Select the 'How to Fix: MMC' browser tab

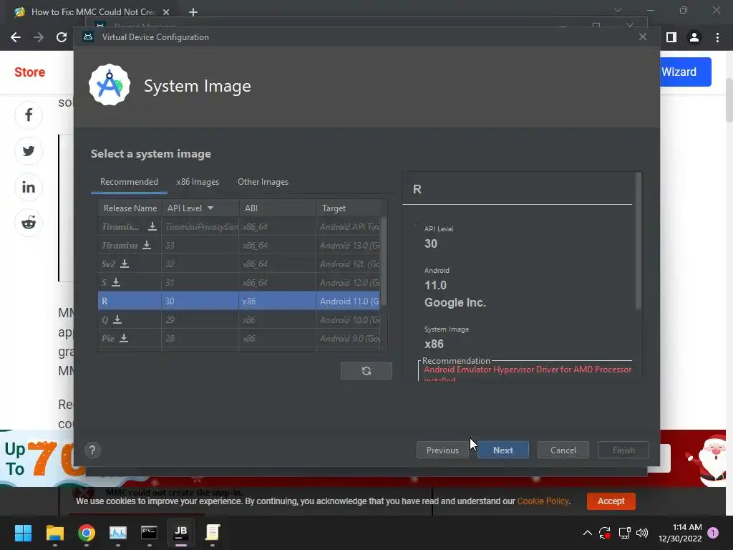click(x=92, y=12)
